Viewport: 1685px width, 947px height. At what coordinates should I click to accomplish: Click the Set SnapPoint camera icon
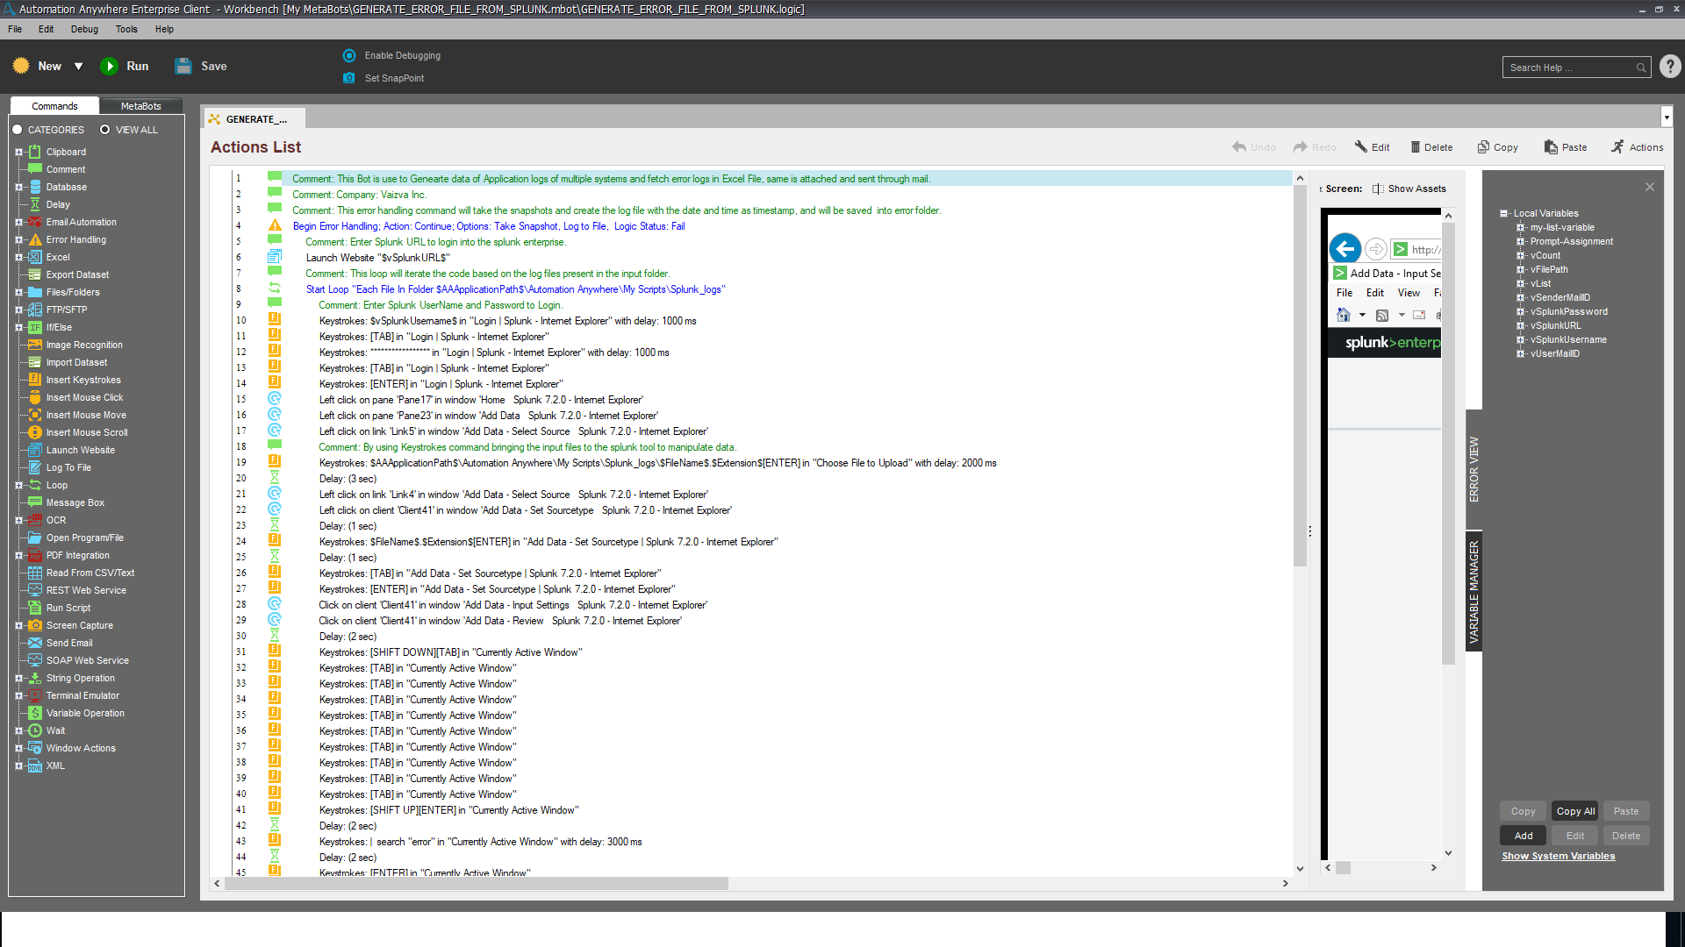(349, 78)
